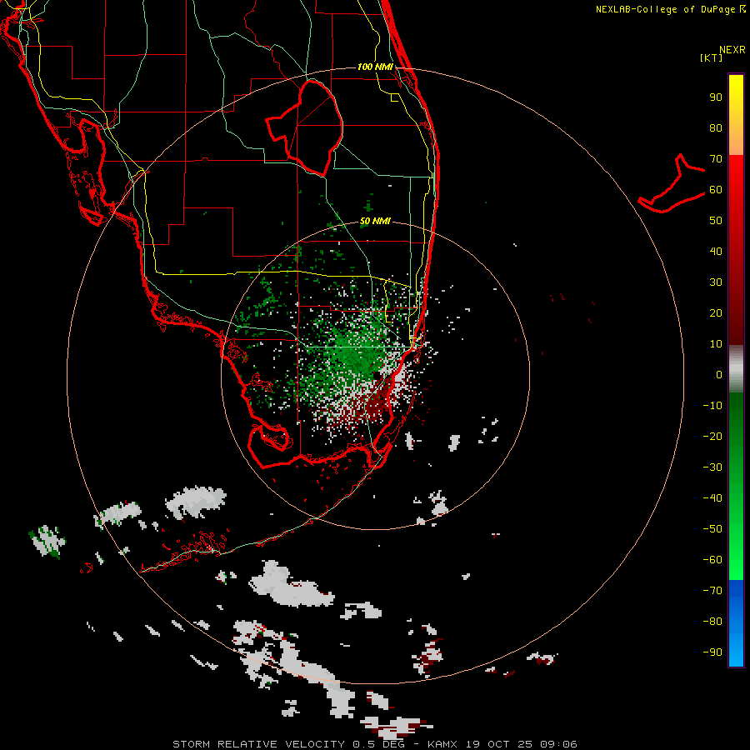
Task: Click the [KT] units label
Action: [712, 57]
